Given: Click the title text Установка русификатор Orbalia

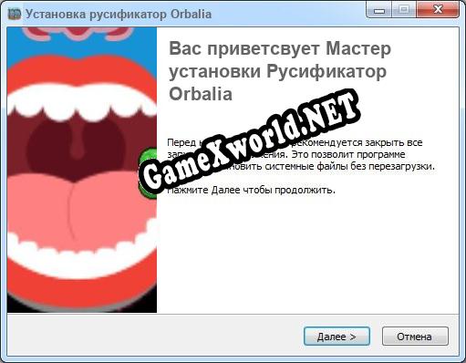Looking at the screenshot, I should point(119,15).
